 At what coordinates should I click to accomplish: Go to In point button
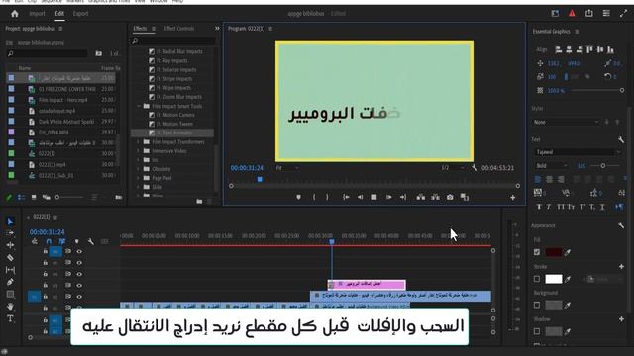point(346,197)
